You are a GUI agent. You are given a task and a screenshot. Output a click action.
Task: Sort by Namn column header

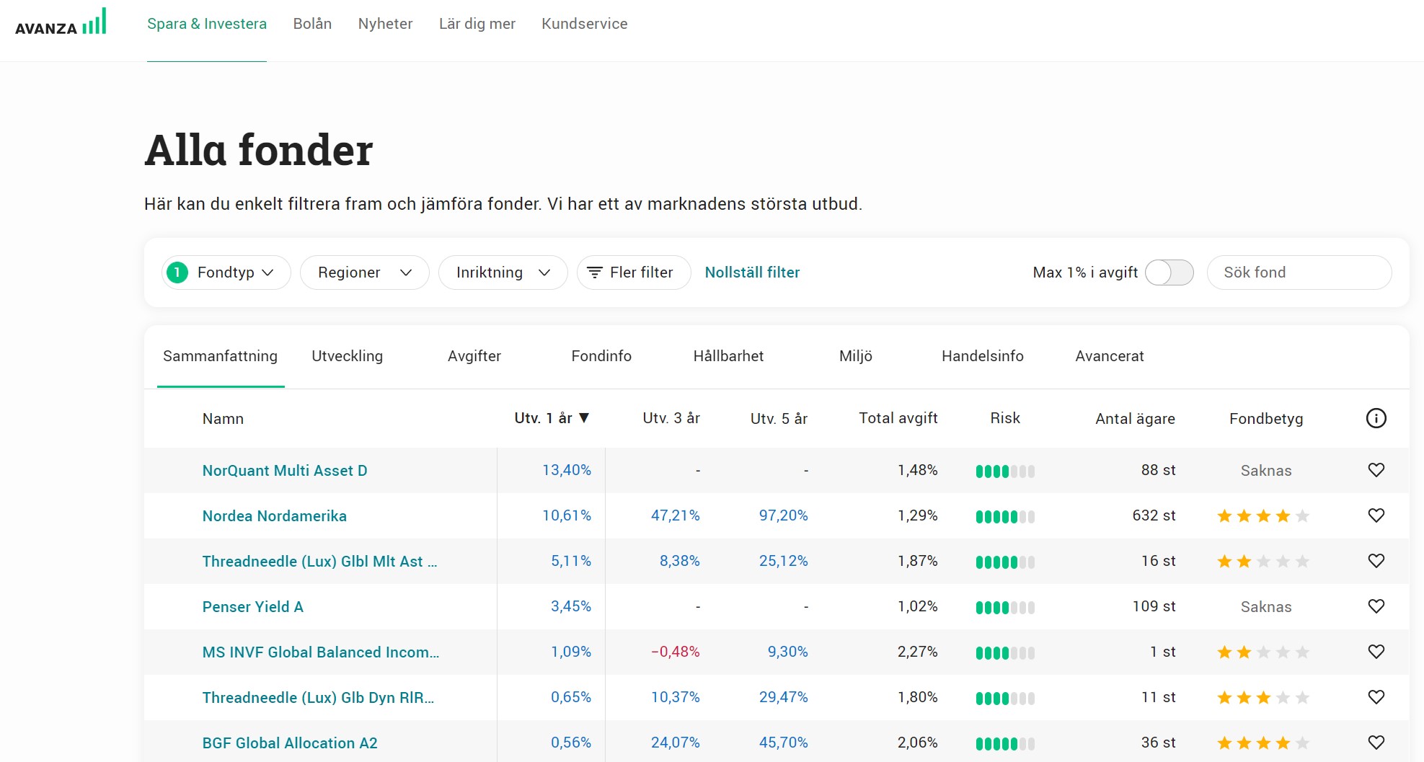tap(223, 418)
